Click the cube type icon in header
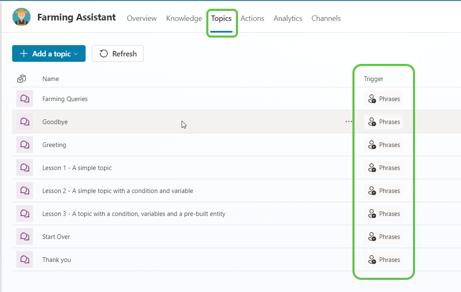461x292 pixels. pos(22,79)
